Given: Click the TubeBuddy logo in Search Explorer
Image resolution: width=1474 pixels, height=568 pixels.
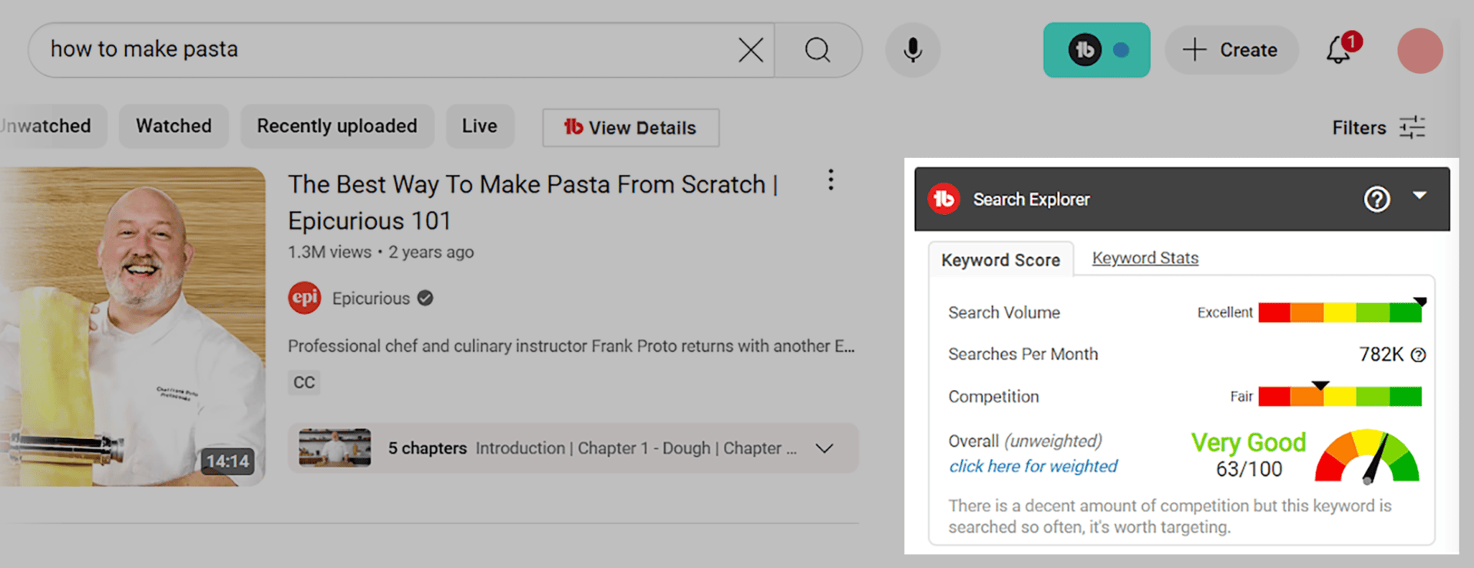Looking at the screenshot, I should click(944, 200).
